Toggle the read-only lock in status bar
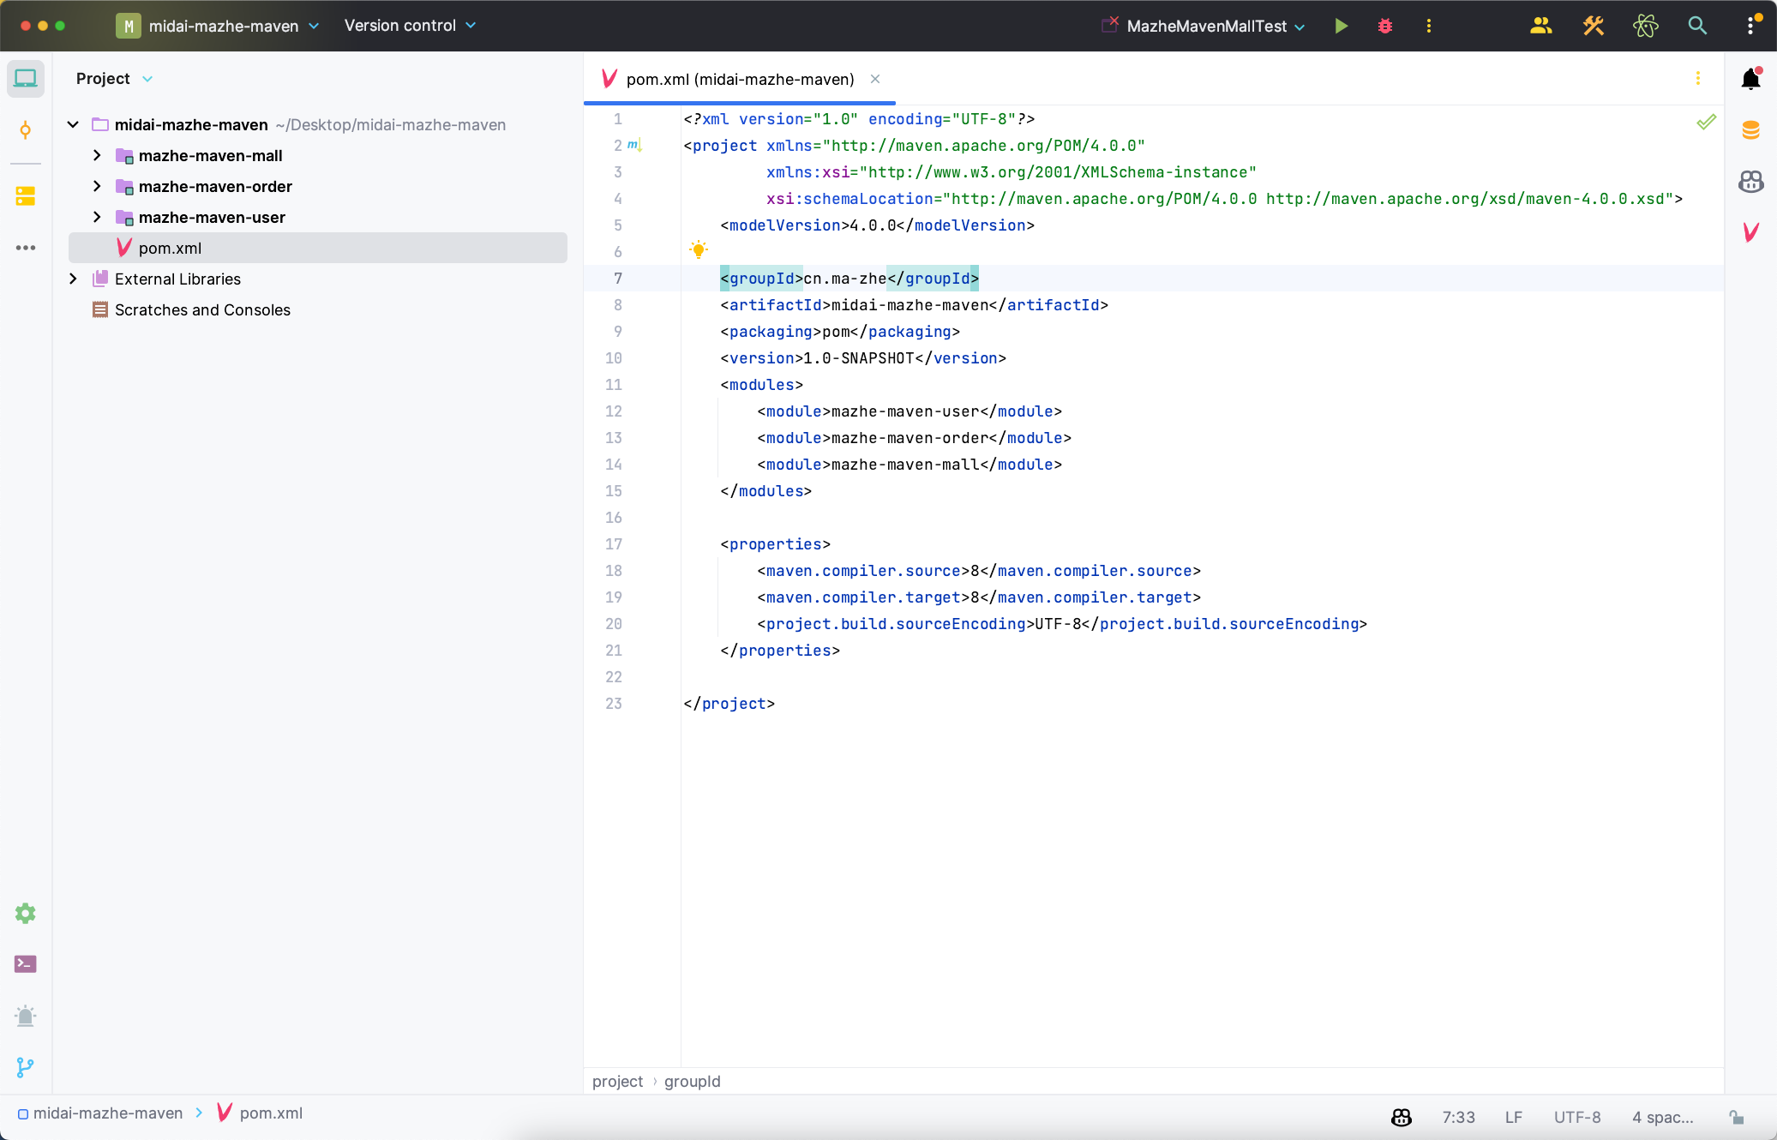The image size is (1777, 1140). click(x=1736, y=1117)
